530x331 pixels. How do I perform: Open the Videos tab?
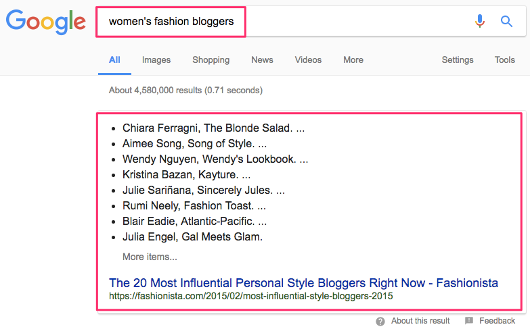tap(308, 59)
